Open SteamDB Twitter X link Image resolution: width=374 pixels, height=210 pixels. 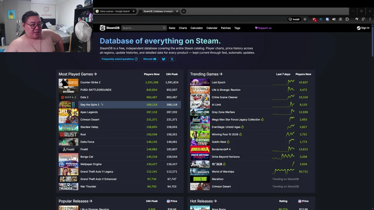(172, 59)
